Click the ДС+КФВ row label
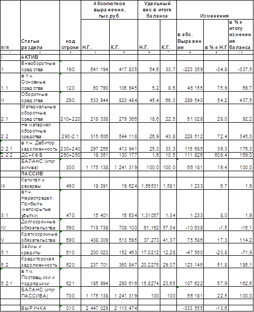Viewport: 254px width, 312px height. tap(40, 155)
